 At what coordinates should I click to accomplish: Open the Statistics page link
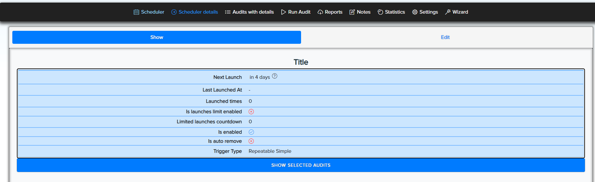tap(395, 12)
